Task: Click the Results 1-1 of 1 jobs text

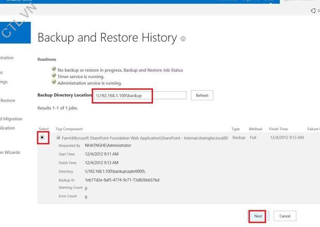Action: click(58, 108)
